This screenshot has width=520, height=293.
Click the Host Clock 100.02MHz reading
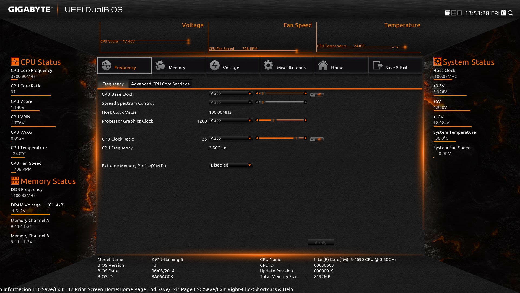point(446,76)
